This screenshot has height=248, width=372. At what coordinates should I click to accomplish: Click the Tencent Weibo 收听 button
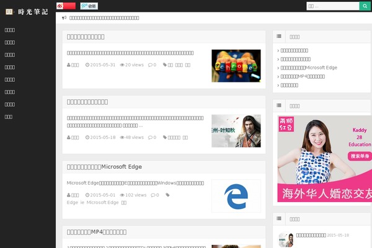point(89,6)
